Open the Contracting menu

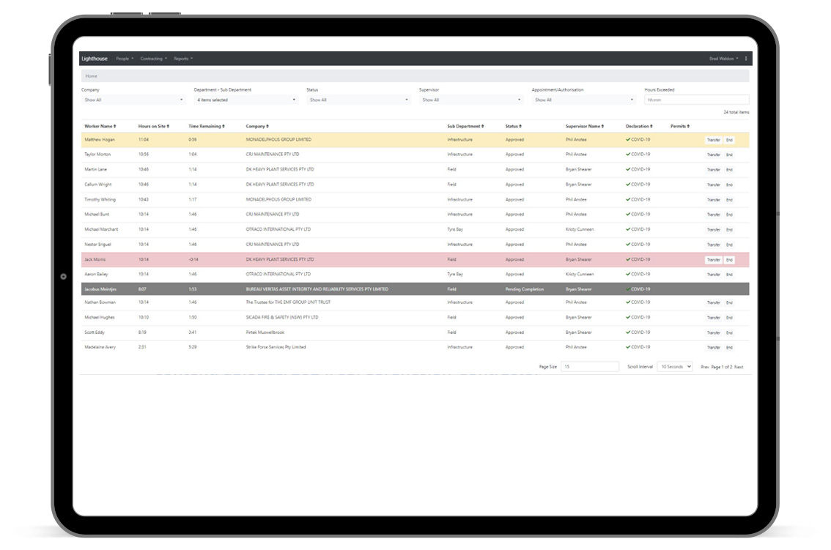tap(153, 59)
